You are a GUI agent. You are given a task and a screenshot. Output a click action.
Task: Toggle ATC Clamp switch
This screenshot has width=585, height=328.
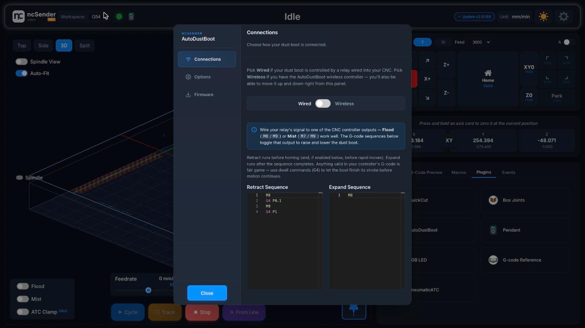(22, 312)
